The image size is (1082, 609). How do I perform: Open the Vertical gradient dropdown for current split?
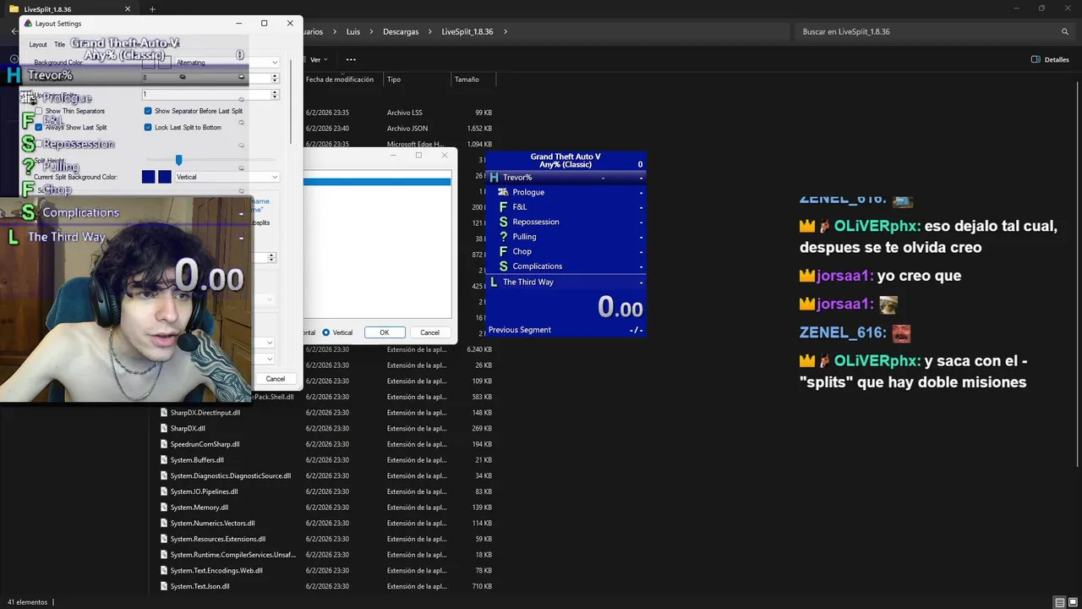click(x=227, y=177)
